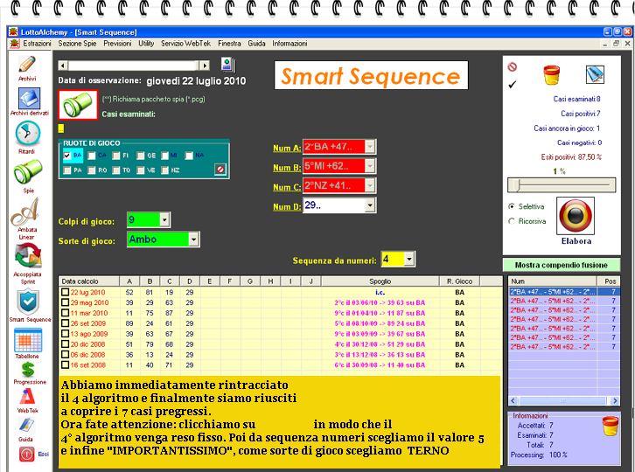635x472 pixels.
Task: Open the Utility menu
Action: coord(146,44)
